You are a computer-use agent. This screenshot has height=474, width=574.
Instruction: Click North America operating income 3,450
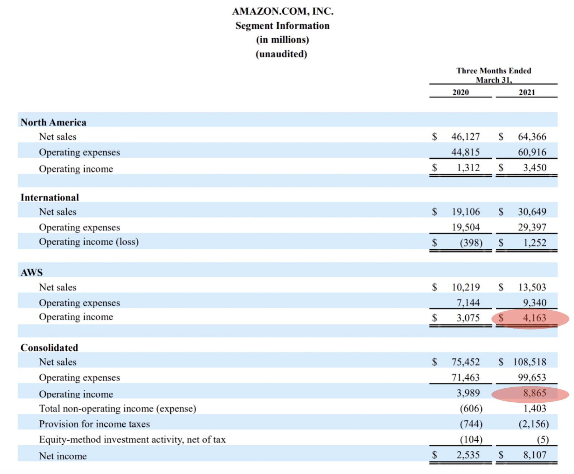click(x=535, y=168)
